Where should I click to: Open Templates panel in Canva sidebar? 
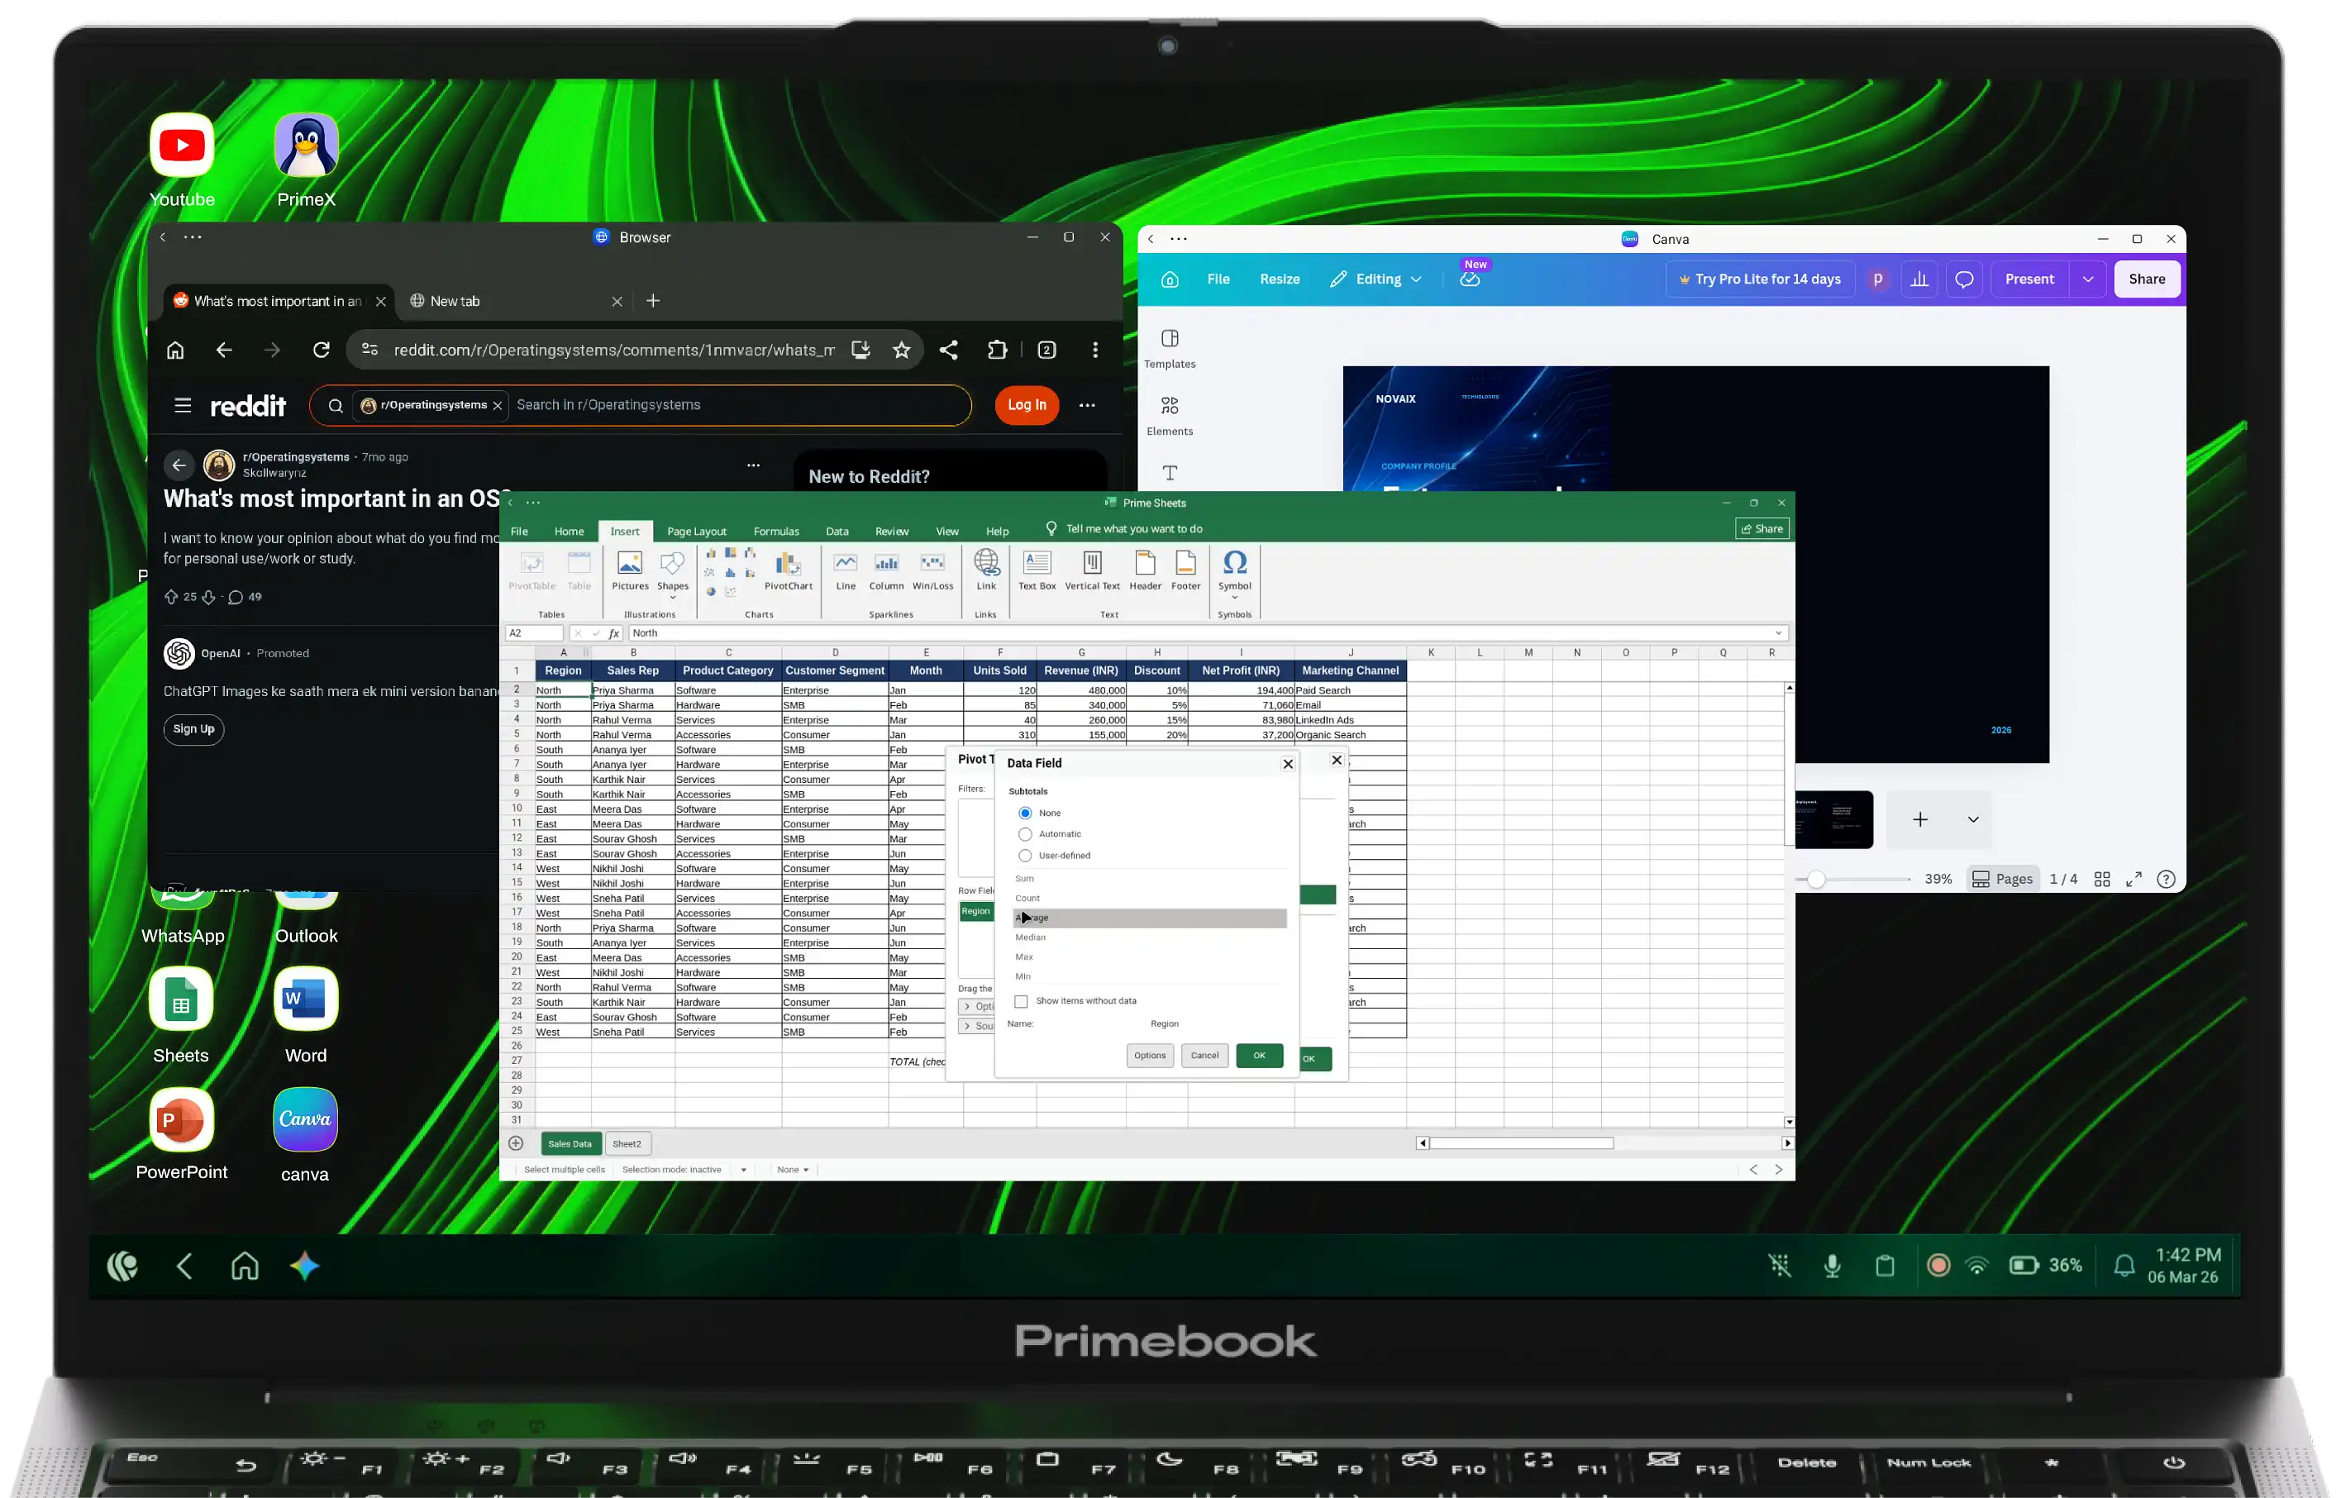click(1170, 348)
